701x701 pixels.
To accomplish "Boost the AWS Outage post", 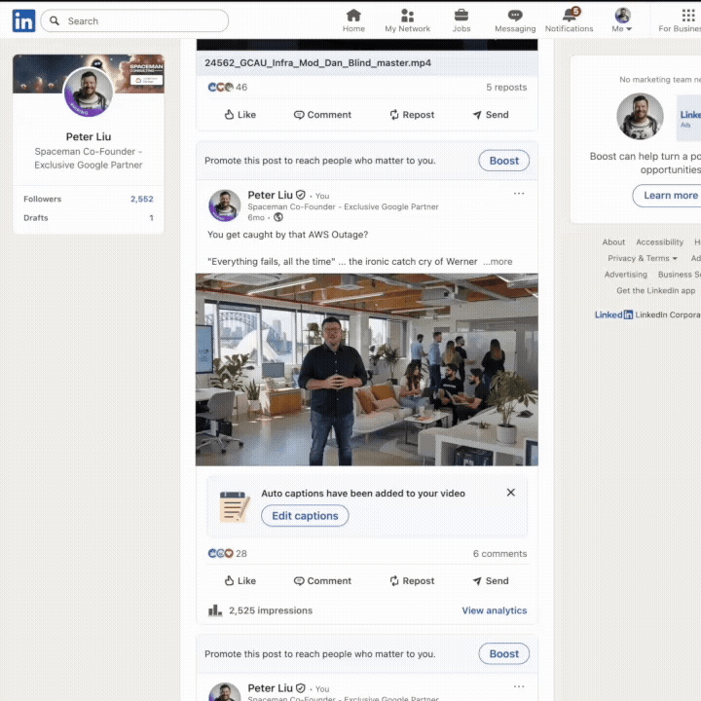I will 504,161.
